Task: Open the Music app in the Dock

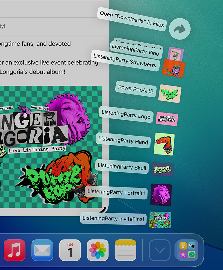Action: click(x=14, y=250)
